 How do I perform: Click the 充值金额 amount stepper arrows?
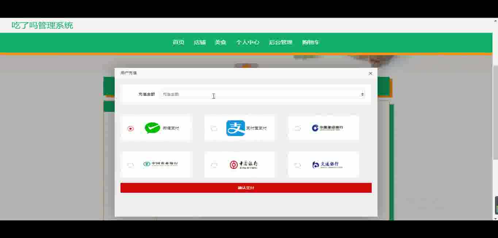362,94
